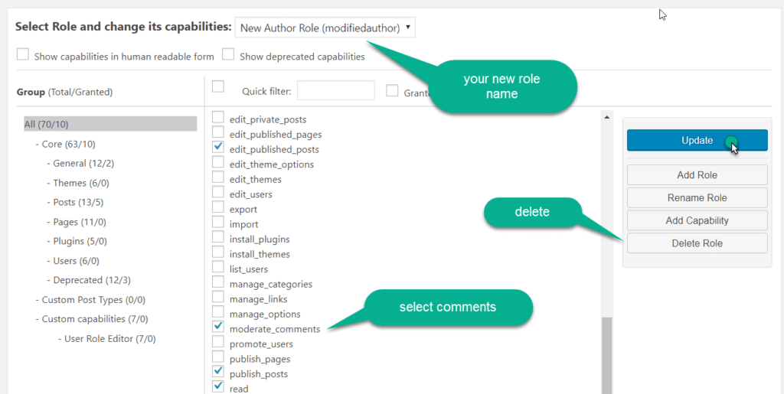Check the manage_links capability
The width and height of the screenshot is (784, 394).
pyautogui.click(x=218, y=297)
